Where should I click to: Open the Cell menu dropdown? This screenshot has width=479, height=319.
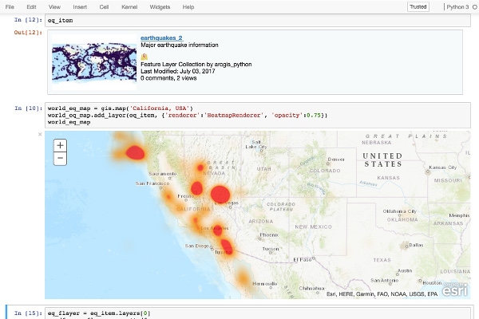[104, 7]
